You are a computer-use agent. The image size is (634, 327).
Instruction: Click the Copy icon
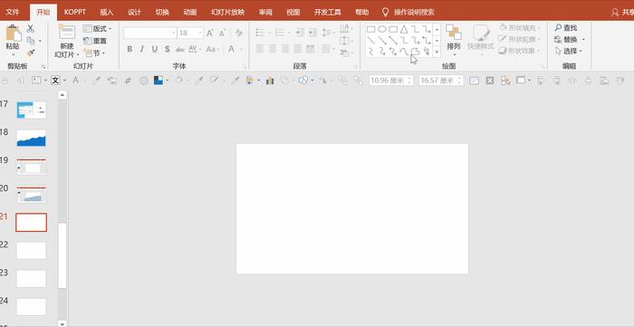(31, 41)
